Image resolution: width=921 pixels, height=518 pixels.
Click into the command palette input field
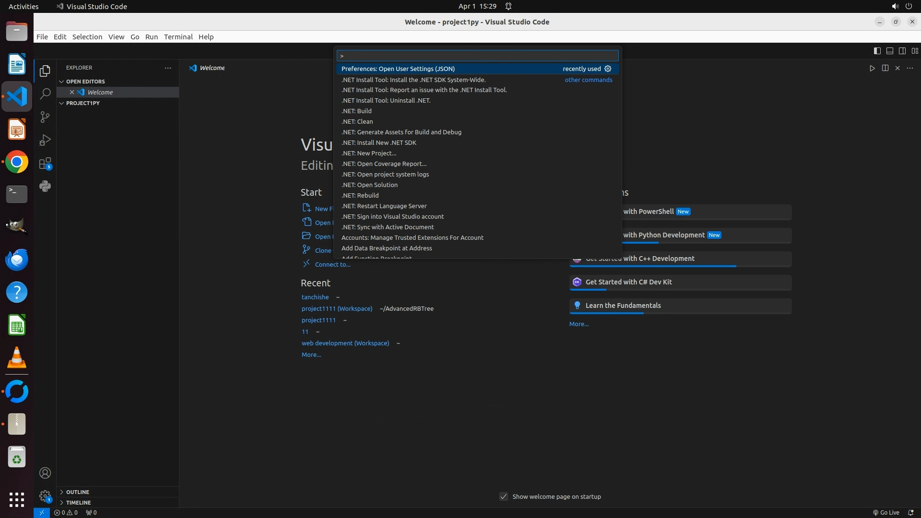point(477,56)
